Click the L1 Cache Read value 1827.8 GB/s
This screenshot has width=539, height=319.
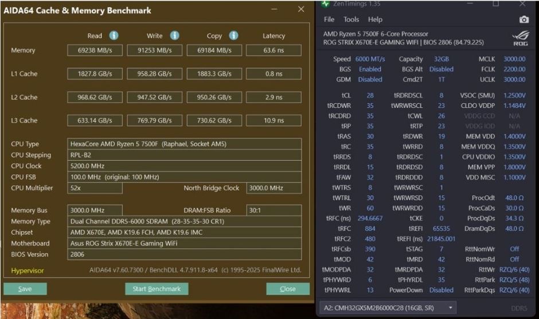(95, 73)
